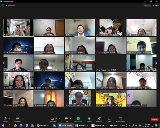The image size is (160, 128).
Task: Switch to Chrome window in taskbar
Action: (x=44, y=125)
